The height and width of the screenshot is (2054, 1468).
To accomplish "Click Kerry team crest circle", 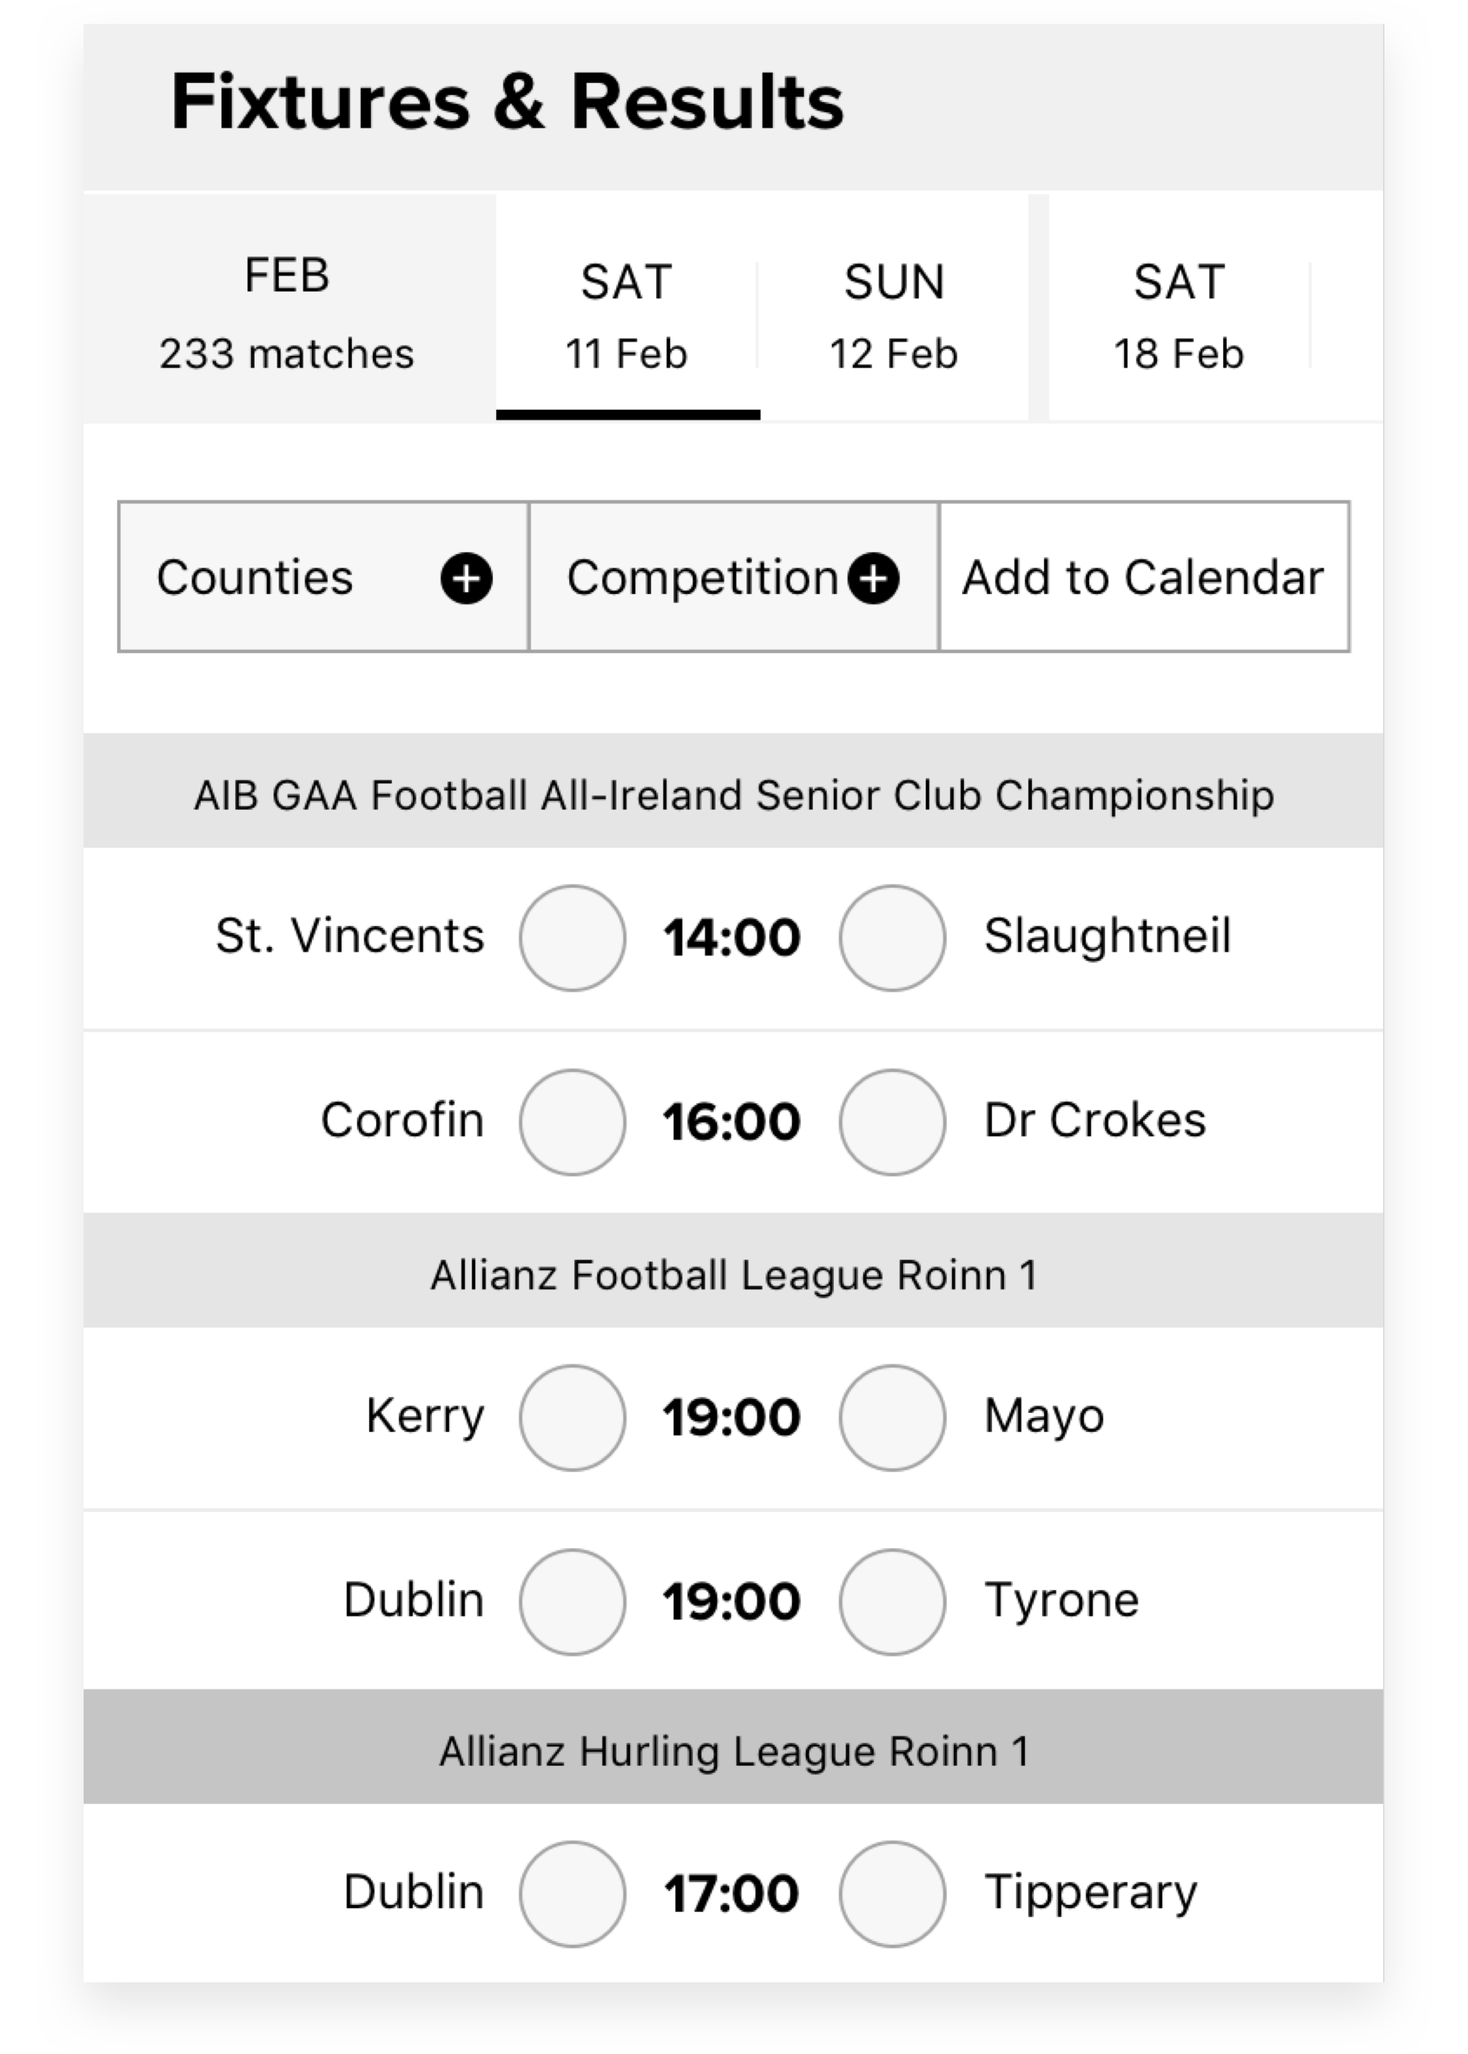I will point(572,1417).
